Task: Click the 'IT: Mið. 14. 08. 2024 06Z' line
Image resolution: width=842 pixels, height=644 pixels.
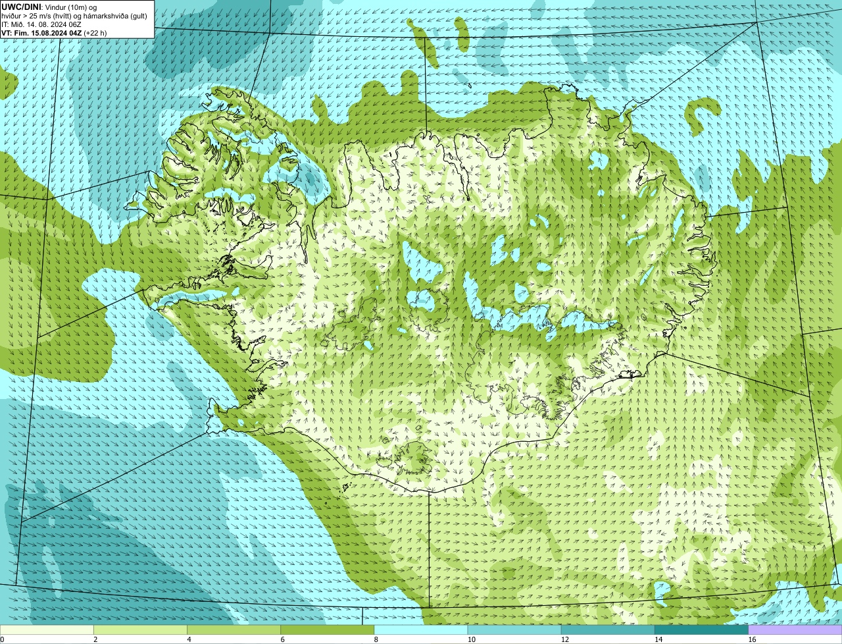Action: [41, 24]
